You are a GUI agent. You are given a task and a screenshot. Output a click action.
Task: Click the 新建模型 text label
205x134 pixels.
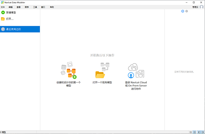tap(11, 12)
